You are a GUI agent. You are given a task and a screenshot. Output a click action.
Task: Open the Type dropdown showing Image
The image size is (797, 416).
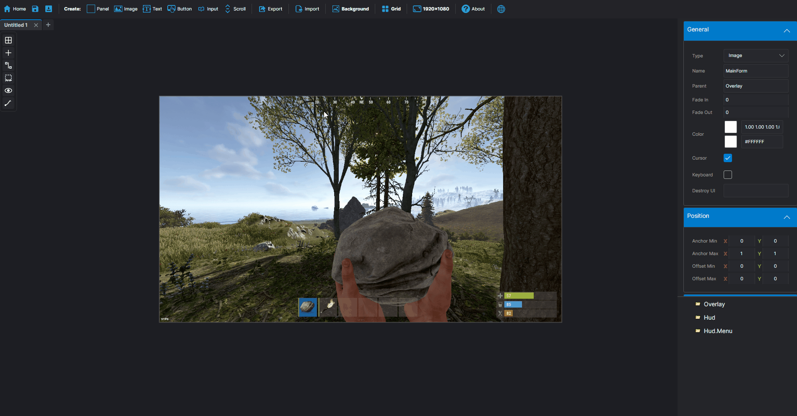[x=755, y=56]
